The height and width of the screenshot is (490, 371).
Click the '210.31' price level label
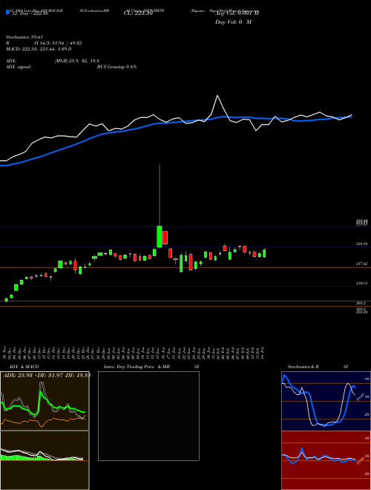361,283
